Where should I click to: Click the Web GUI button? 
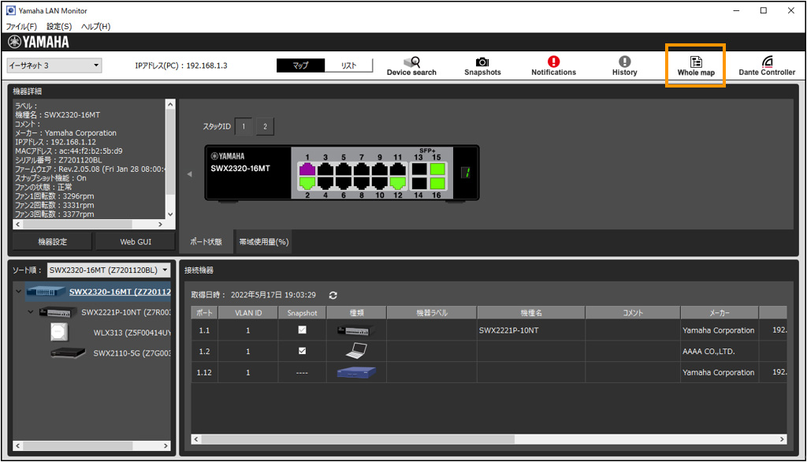[x=135, y=242]
